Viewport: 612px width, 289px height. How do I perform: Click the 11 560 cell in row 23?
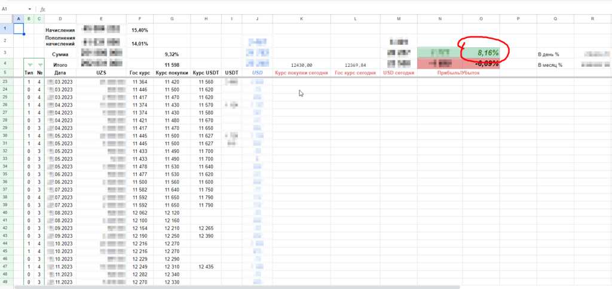pos(206,82)
